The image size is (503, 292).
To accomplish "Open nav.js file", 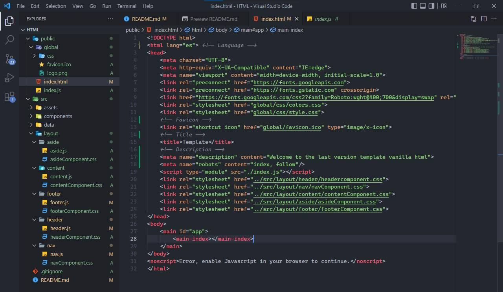I will 69,254.
